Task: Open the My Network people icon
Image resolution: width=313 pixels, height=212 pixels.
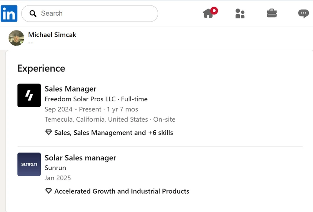Action: coord(240,13)
